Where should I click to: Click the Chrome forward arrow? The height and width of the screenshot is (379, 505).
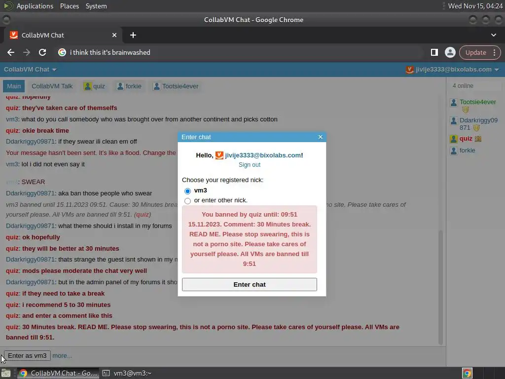[x=27, y=52]
